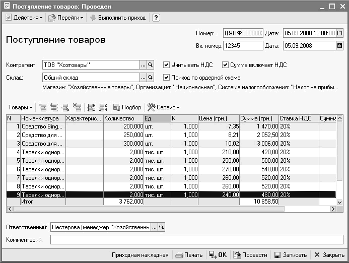
Task: Sort table rows ascending A-Z
Action: tap(91, 107)
